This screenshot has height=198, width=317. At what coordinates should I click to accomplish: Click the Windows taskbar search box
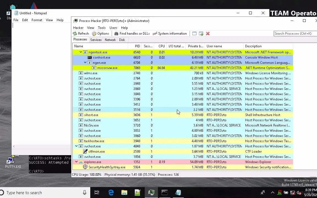(x=45, y=193)
